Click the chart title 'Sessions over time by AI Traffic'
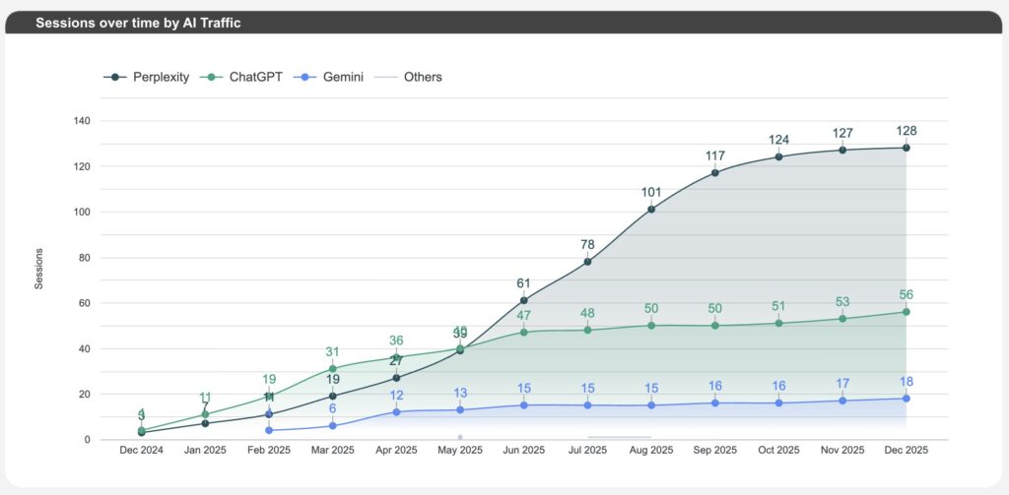 (x=138, y=24)
